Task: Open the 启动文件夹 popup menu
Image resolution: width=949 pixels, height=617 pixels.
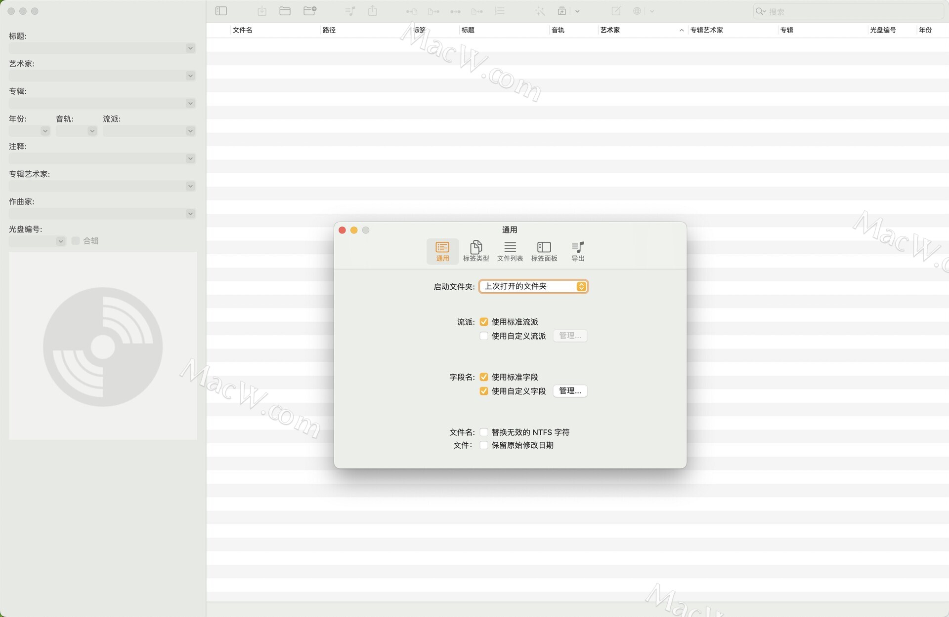Action: tap(533, 286)
